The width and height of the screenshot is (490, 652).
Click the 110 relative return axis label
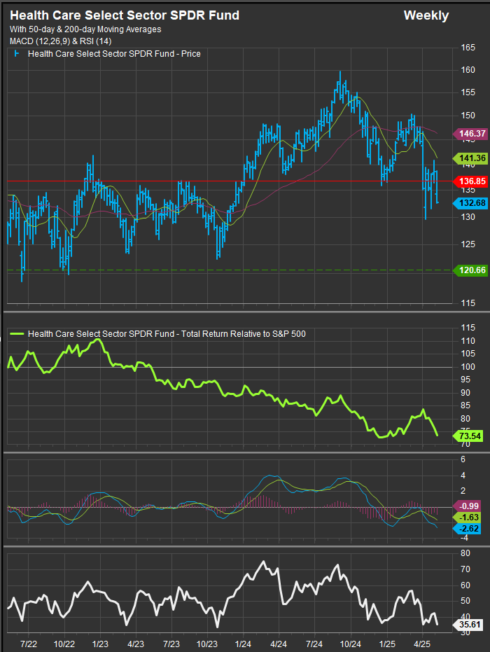click(x=468, y=341)
